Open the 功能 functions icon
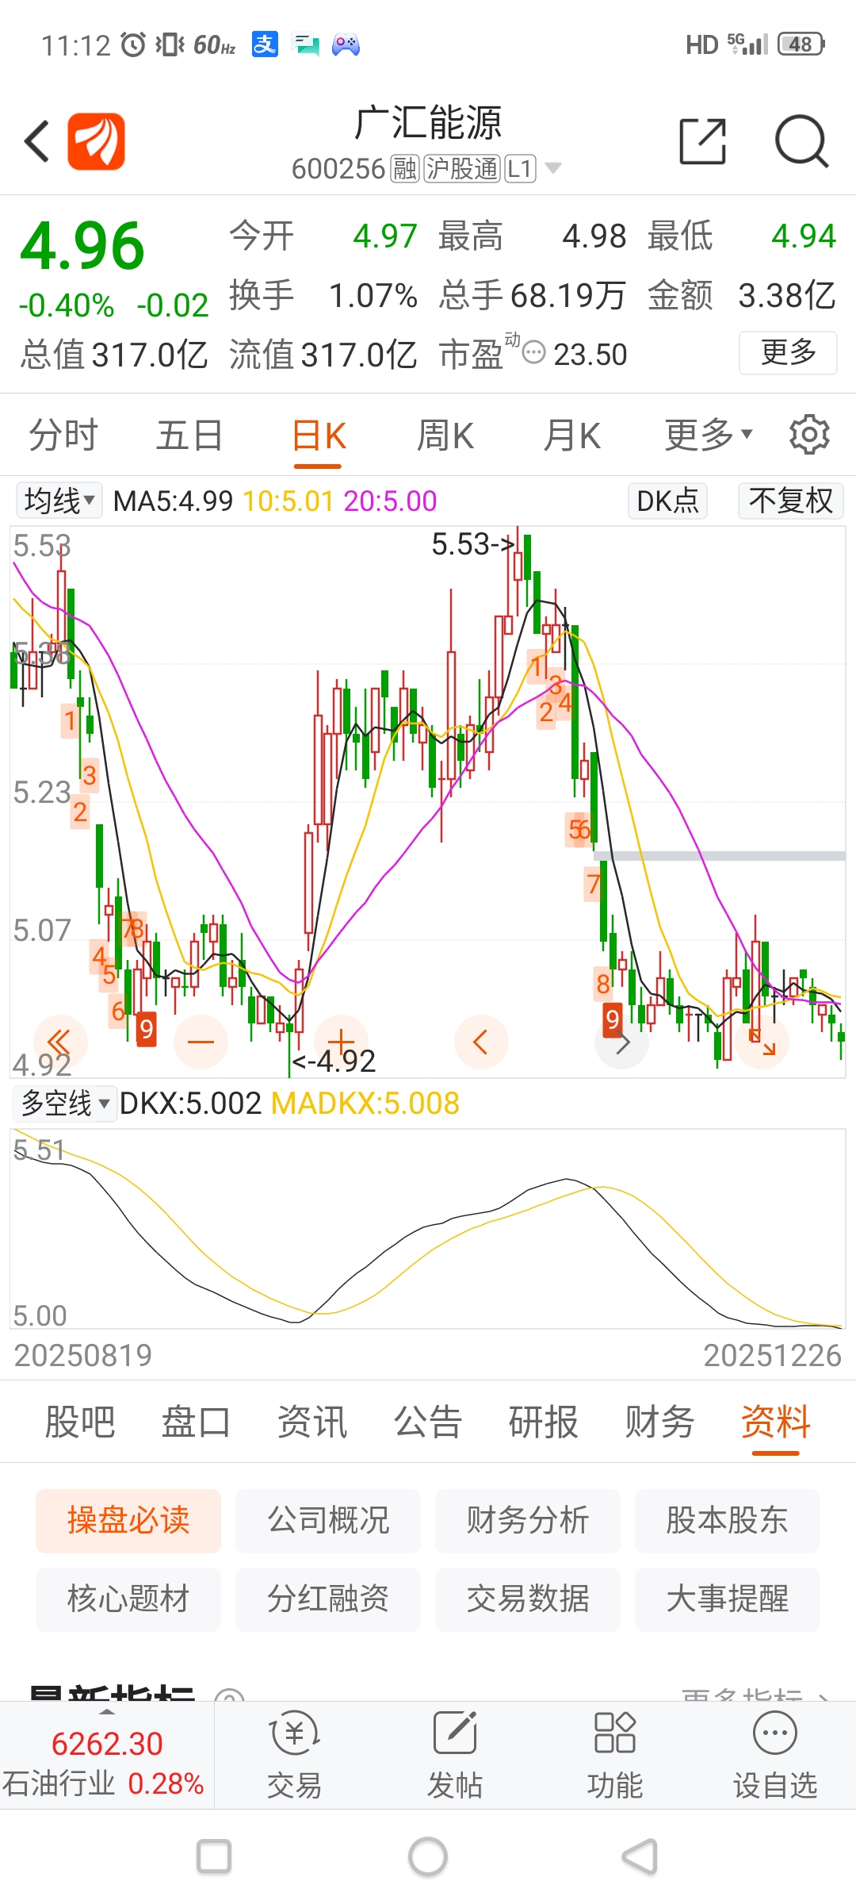Image resolution: width=856 pixels, height=1904 pixels. coord(614,1733)
